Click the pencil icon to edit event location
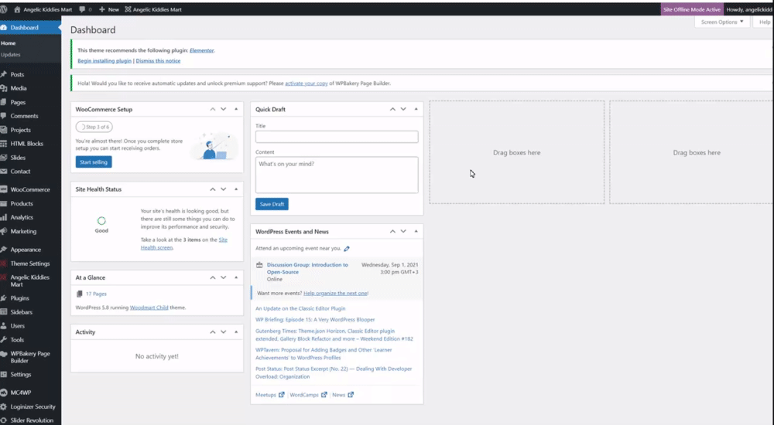The image size is (774, 425). 347,249
